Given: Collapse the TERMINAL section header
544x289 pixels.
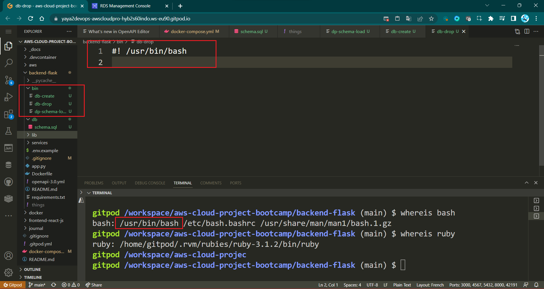Looking at the screenshot, I should (102, 193).
